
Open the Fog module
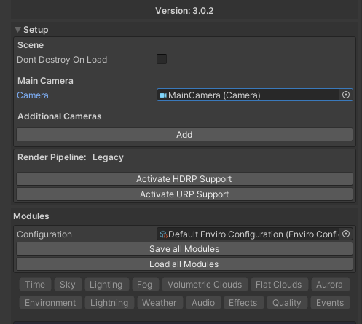tap(146, 285)
